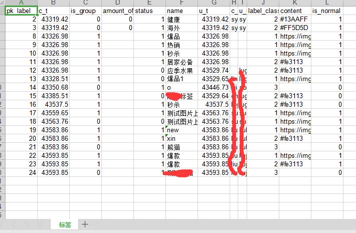Select #fe3113 in the 居家必备 row
356x233 pixels.
click(x=295, y=62)
